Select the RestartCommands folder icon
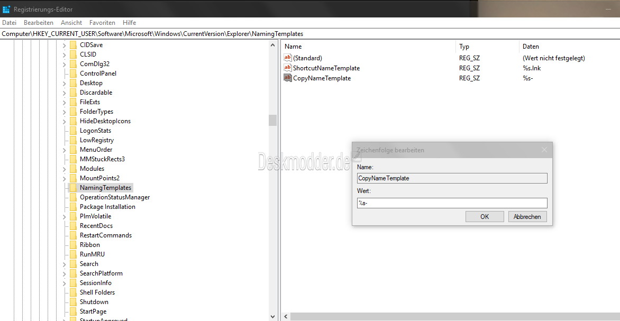The width and height of the screenshot is (620, 321). [x=73, y=235]
